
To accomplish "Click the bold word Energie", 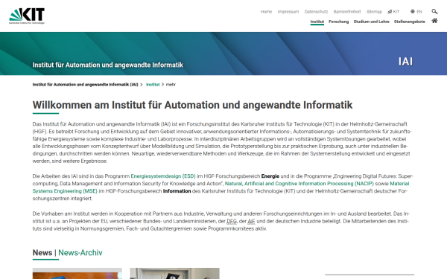I will 270,176.
